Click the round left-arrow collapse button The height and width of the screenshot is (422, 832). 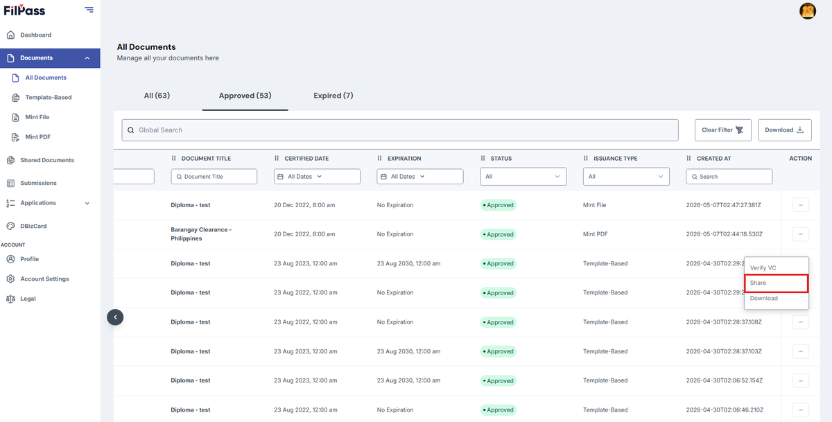click(x=115, y=317)
